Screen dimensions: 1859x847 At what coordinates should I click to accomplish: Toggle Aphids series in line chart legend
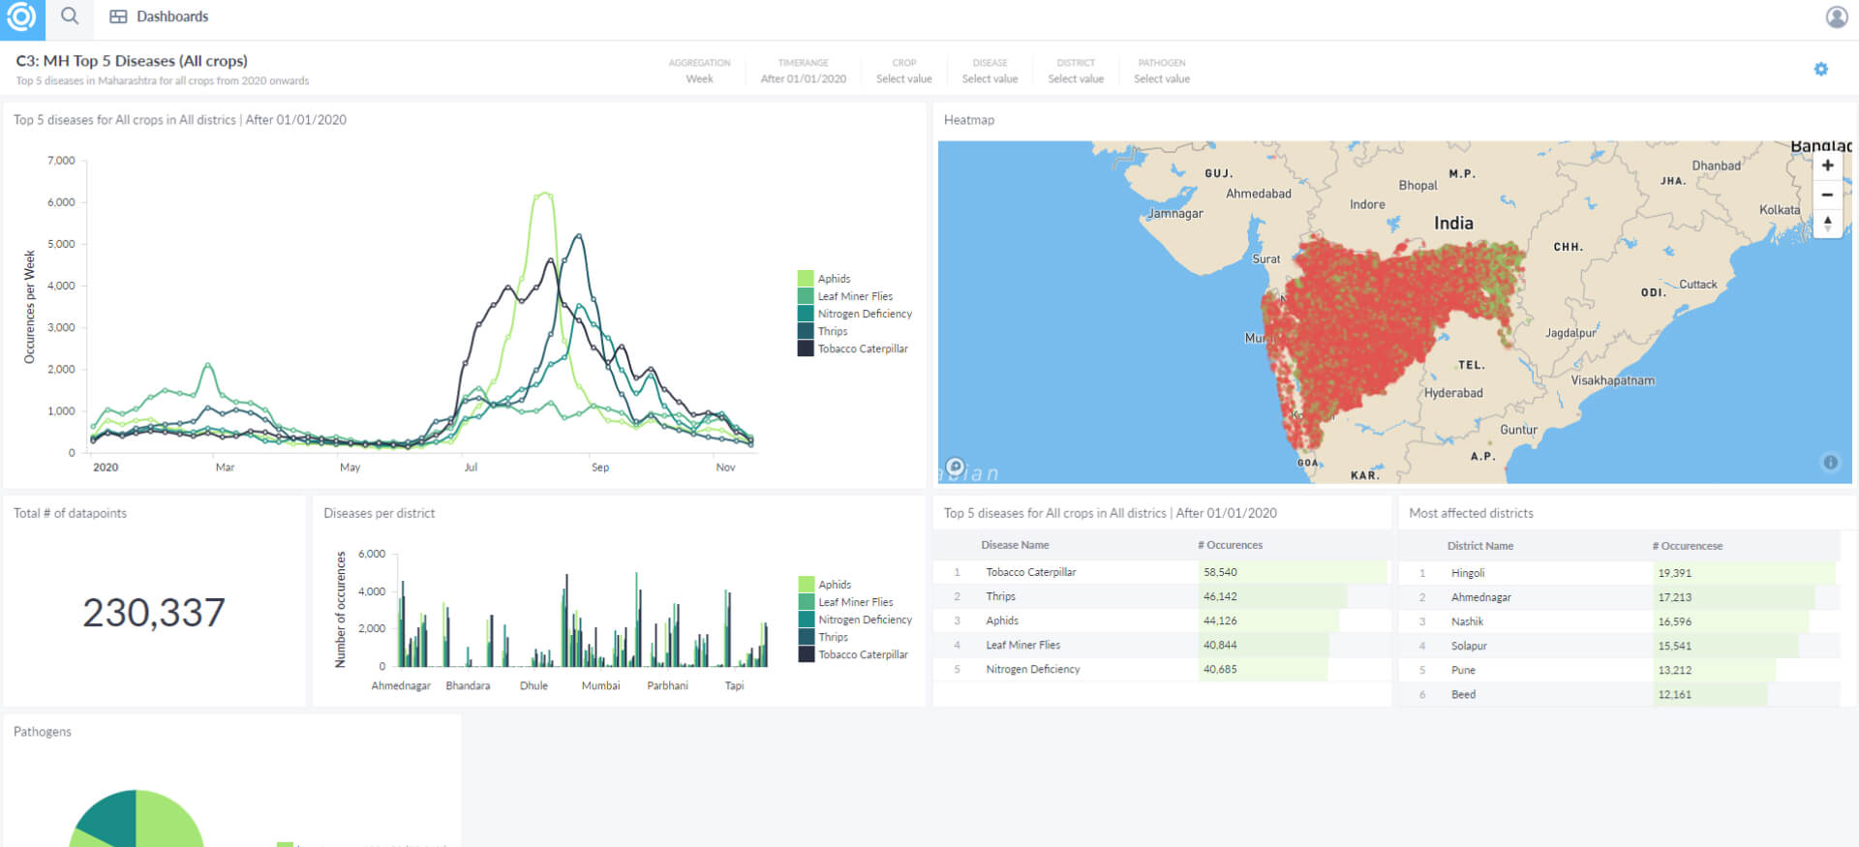[x=824, y=279]
